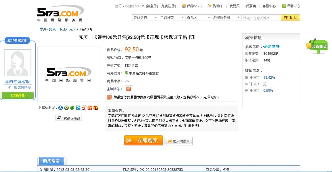332x172 pixels.
Task: Share to Renren via blue 人 icon
Action: 60,108
